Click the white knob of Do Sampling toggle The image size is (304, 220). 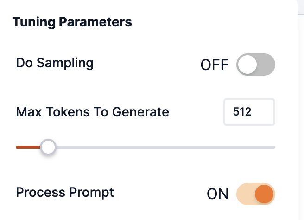247,65
